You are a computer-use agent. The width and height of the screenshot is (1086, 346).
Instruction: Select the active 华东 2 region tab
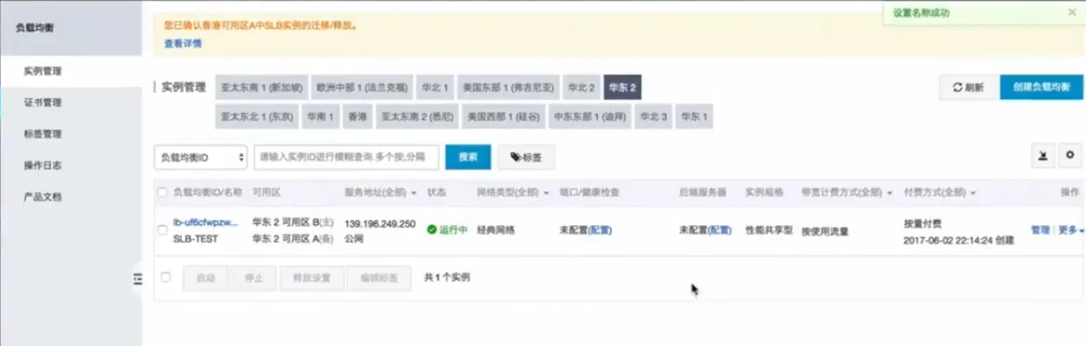(x=623, y=87)
